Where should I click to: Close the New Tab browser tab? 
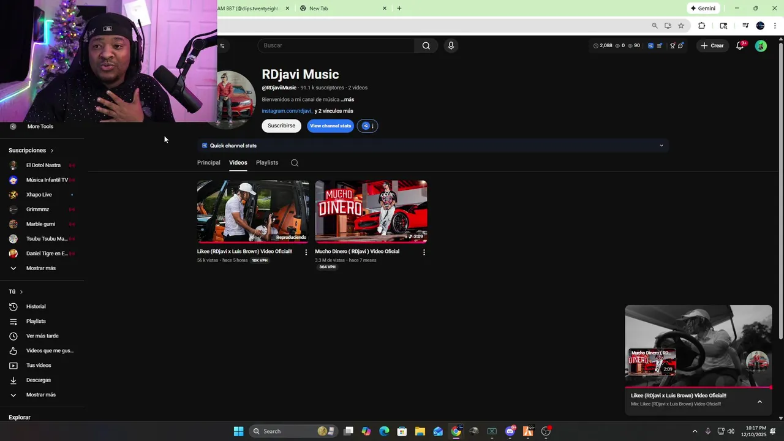pos(385,8)
